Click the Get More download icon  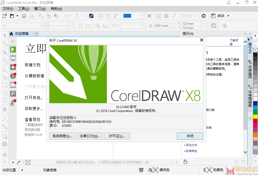[13, 102]
